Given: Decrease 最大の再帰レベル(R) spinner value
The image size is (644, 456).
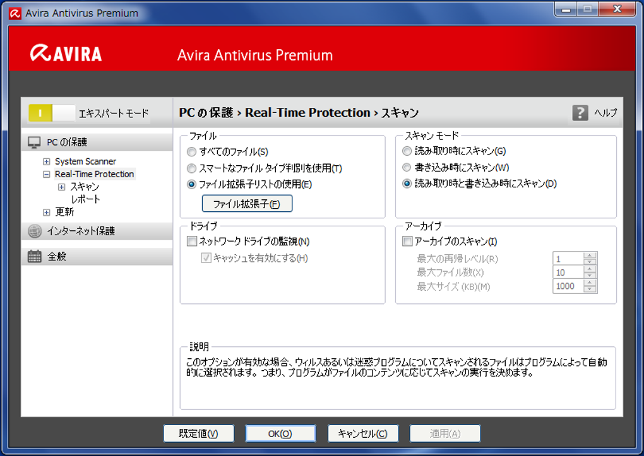Looking at the screenshot, I should 590,262.
